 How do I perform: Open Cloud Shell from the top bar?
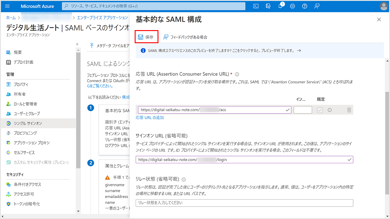click(x=256, y=6)
